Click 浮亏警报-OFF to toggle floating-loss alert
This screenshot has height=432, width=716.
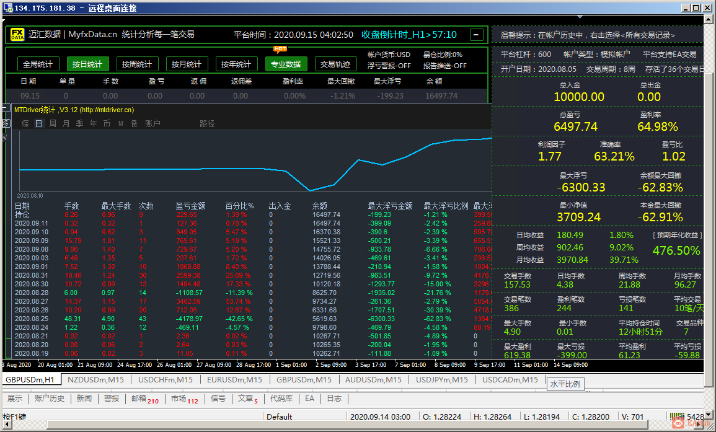pos(389,66)
